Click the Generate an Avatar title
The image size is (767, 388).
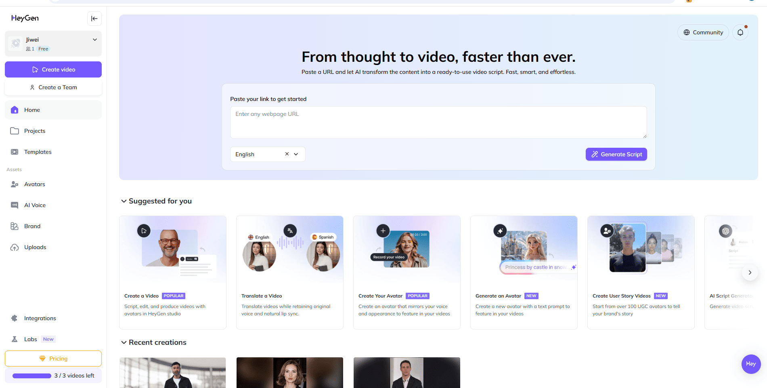point(498,296)
